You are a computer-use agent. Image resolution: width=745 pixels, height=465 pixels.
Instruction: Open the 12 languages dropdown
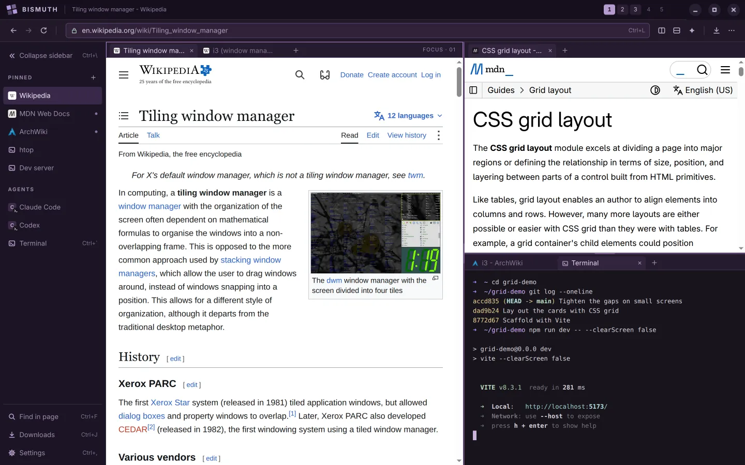408,116
